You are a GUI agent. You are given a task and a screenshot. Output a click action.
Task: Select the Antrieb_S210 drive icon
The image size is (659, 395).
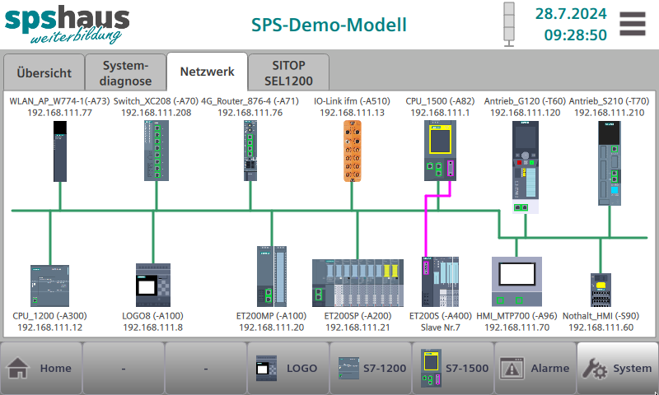pyautogui.click(x=610, y=163)
